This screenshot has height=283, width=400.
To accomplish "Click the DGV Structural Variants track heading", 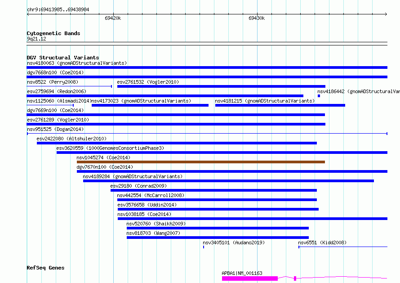I will click(63, 58).
